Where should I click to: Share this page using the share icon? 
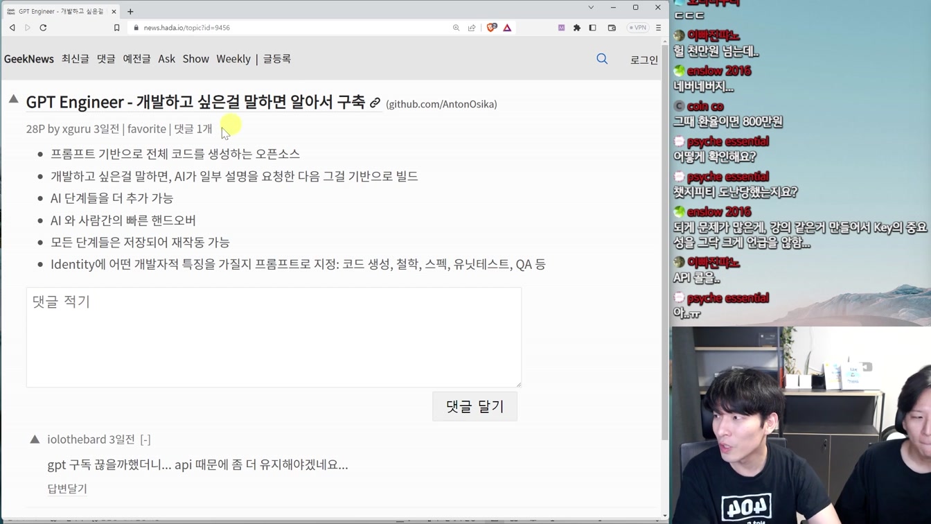(472, 28)
